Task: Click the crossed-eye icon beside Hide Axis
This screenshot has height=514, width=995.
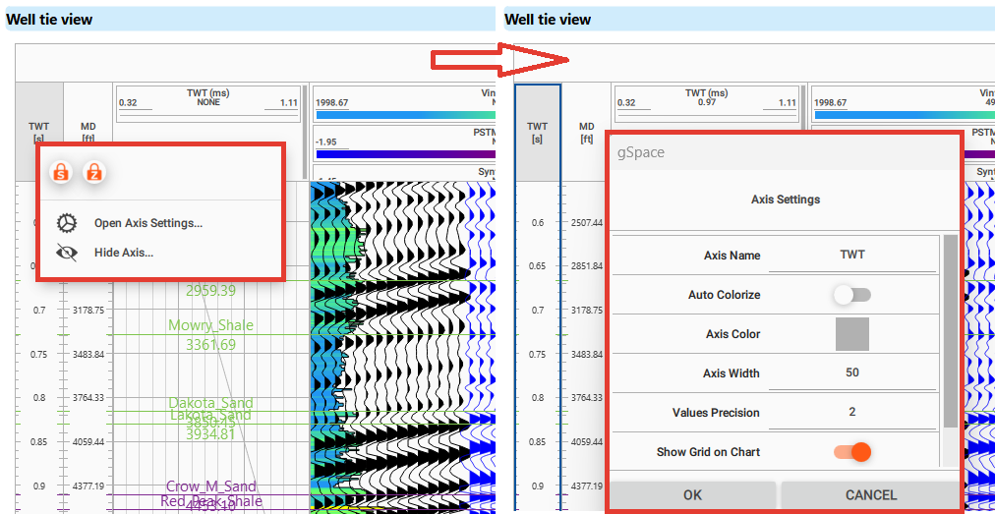Action: [67, 252]
